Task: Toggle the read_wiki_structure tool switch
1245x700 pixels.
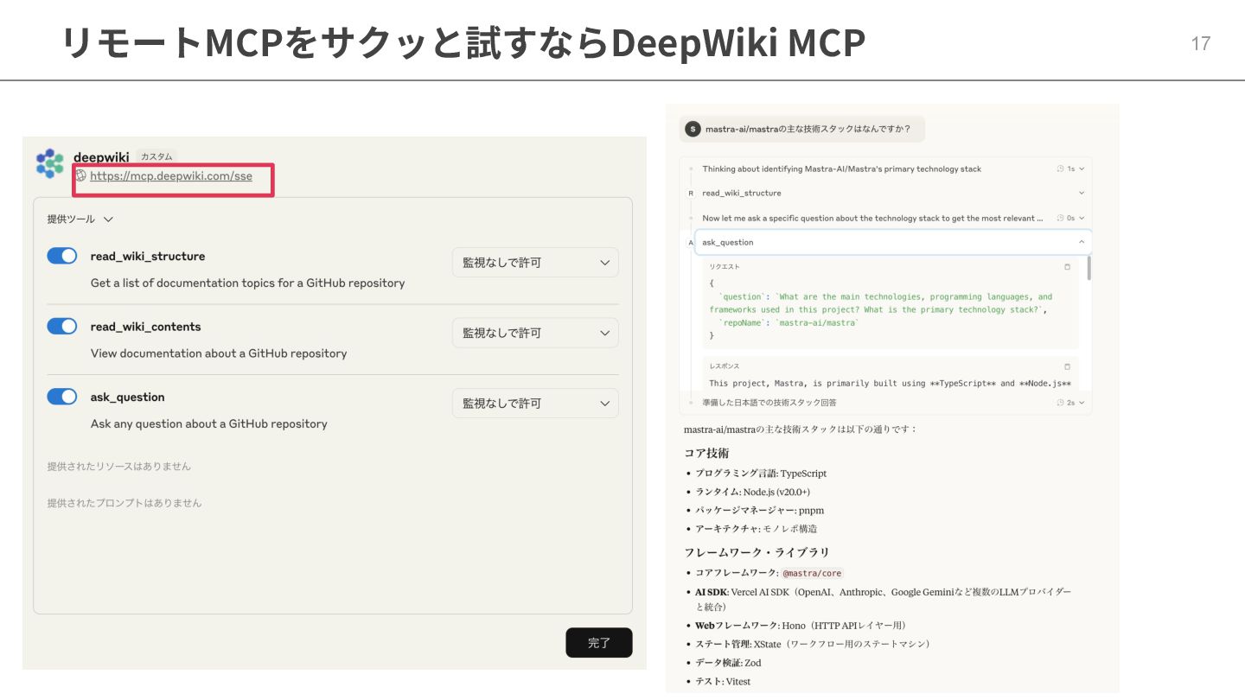Action: pyautogui.click(x=62, y=256)
